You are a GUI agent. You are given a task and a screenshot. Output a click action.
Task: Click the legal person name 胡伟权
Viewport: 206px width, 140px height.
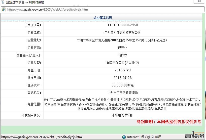click(x=122, y=55)
